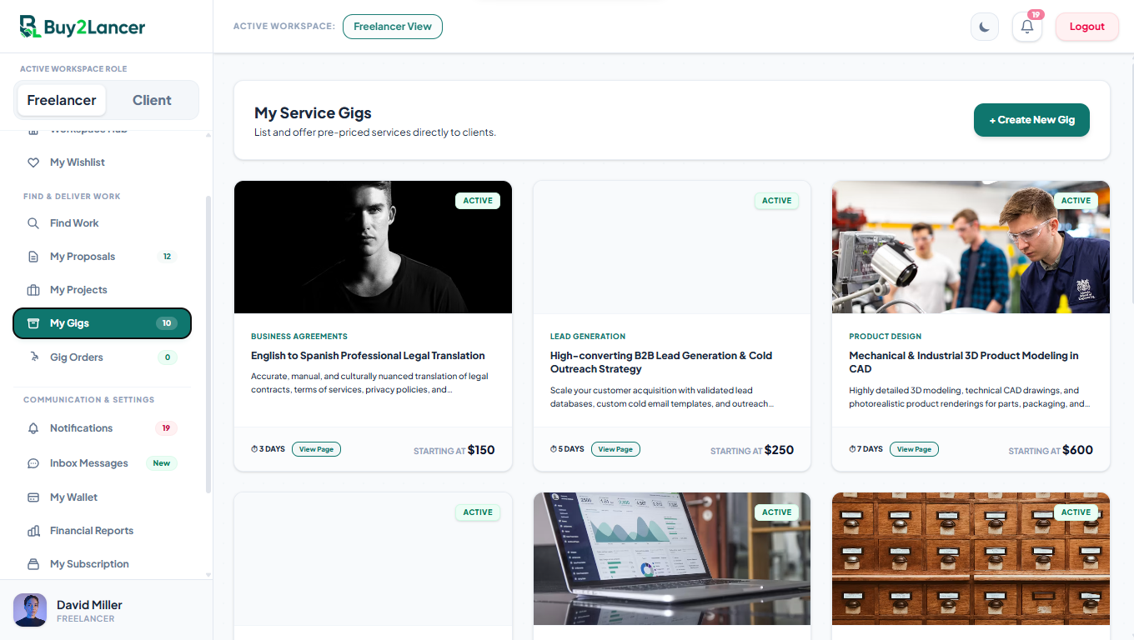Image resolution: width=1134 pixels, height=640 pixels.
Task: Click the PRODUCT DESIGN category label
Action: (x=886, y=337)
